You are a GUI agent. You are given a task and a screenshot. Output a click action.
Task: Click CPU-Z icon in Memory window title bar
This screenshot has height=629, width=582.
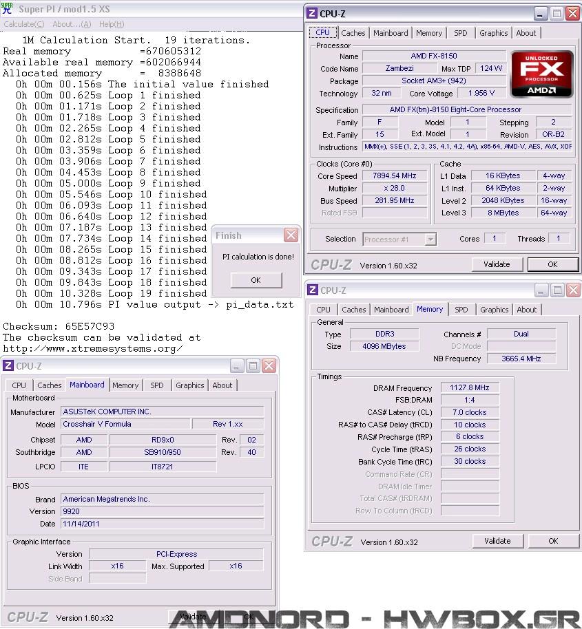(312, 290)
